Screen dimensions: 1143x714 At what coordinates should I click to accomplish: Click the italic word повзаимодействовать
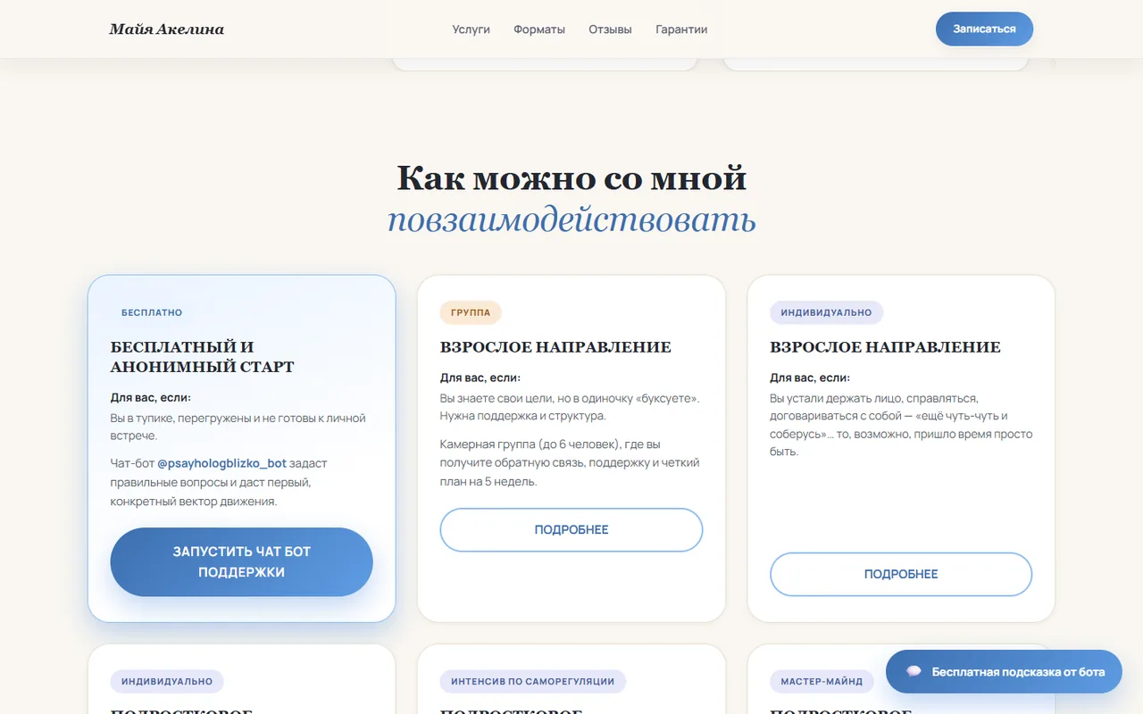[x=571, y=220]
